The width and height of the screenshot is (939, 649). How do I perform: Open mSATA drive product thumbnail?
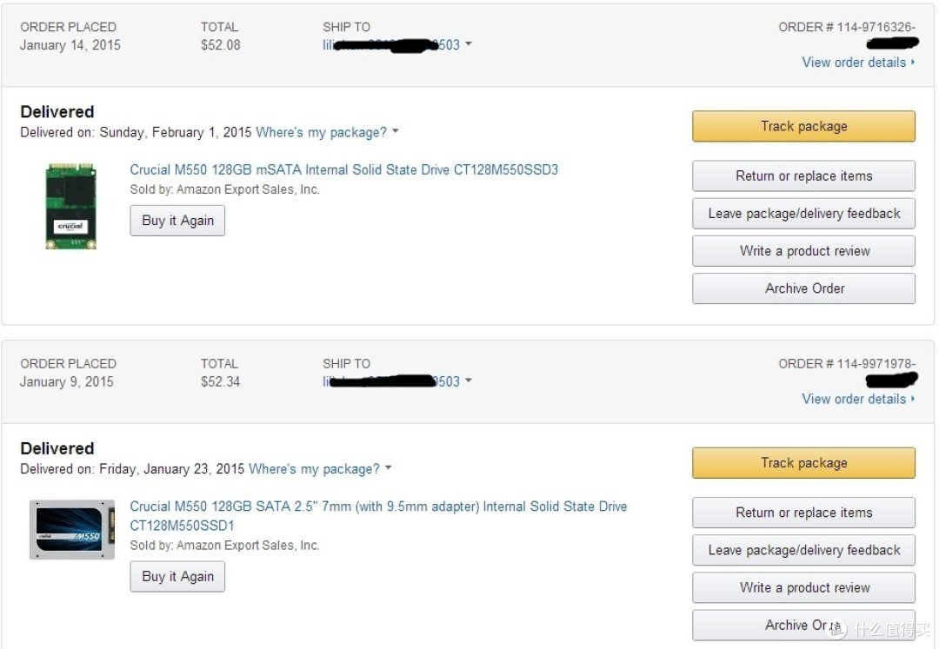point(70,206)
